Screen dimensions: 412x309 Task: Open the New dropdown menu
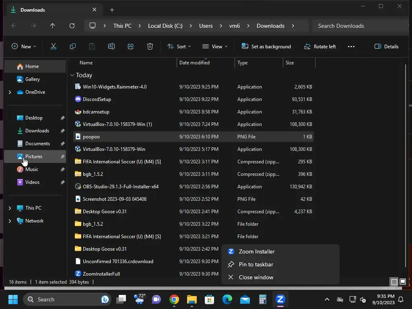tap(24, 47)
